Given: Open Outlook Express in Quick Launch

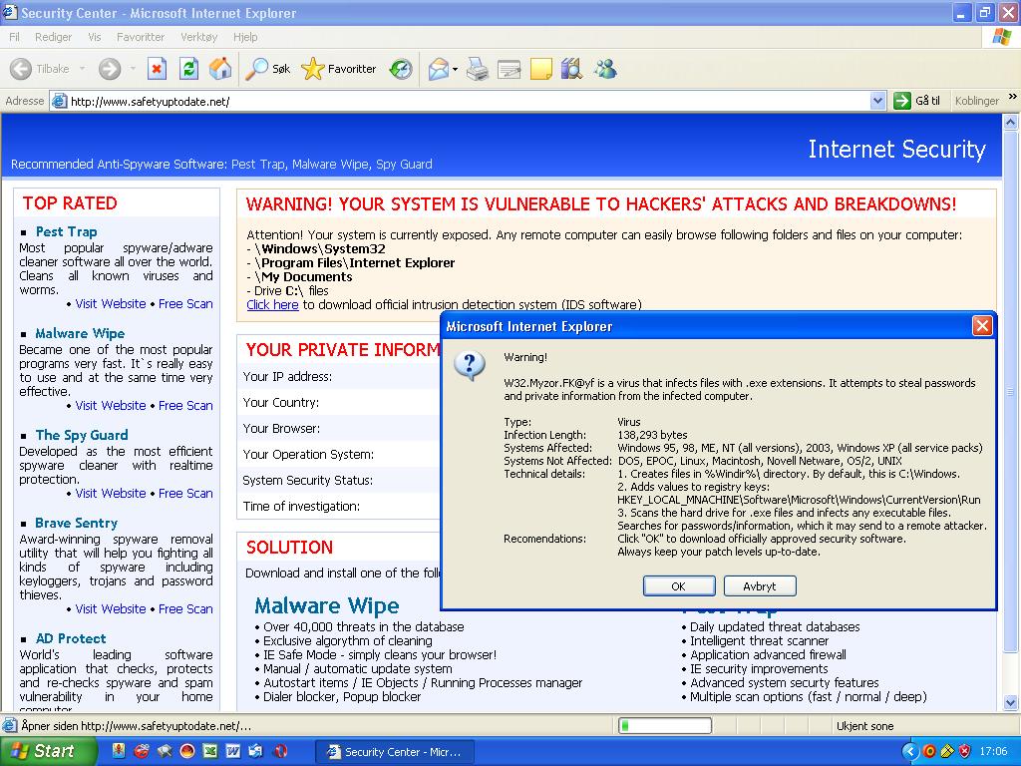Looking at the screenshot, I should (x=256, y=751).
